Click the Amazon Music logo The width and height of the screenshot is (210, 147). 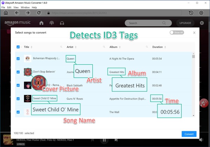[17, 23]
